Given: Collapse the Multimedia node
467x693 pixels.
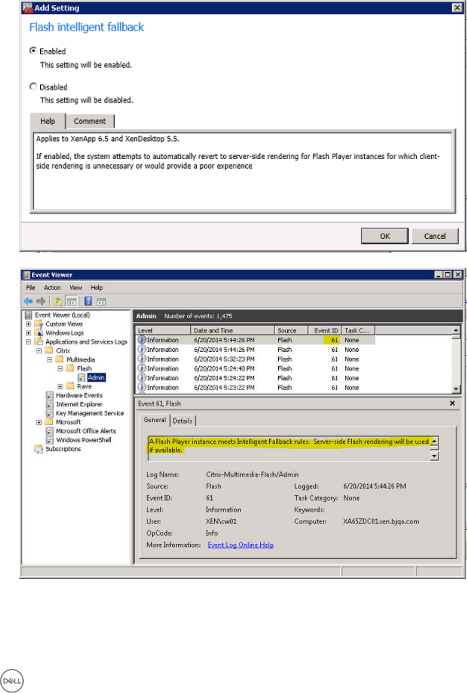Looking at the screenshot, I should 49,359.
